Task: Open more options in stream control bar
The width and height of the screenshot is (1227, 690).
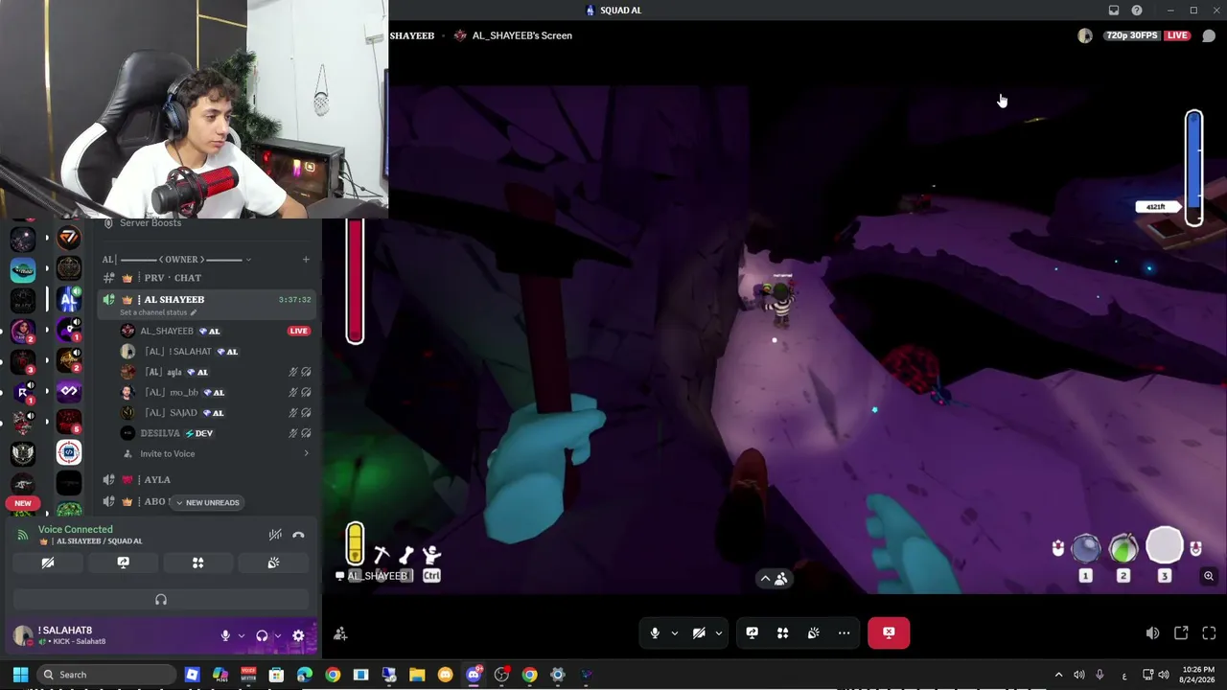Action: (x=844, y=632)
